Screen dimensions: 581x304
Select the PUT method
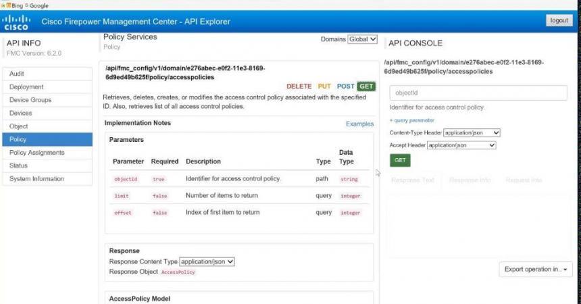click(x=324, y=86)
